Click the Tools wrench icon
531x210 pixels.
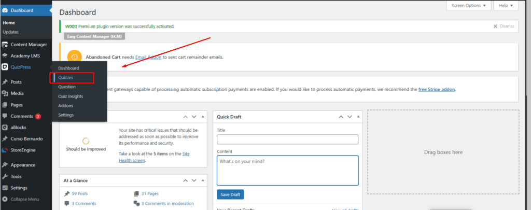(x=5, y=176)
